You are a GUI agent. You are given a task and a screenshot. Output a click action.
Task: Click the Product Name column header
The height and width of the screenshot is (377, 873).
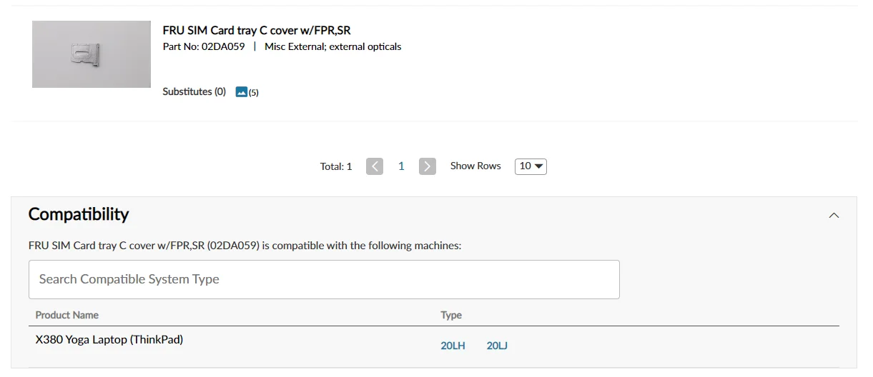(67, 315)
